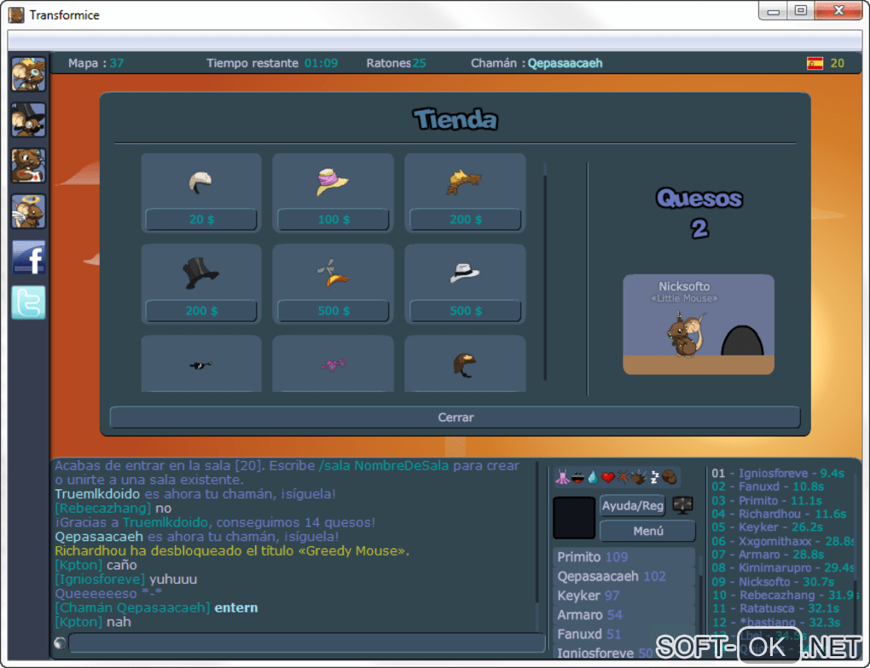The width and height of the screenshot is (870, 668).
Task: Open the angel mouse with halo icon
Action: point(28,211)
